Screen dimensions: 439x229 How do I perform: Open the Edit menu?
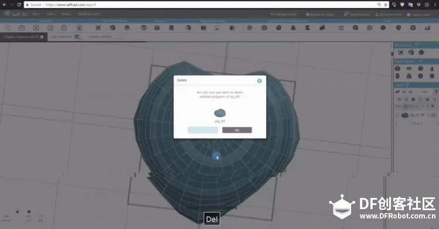(x=50, y=14)
